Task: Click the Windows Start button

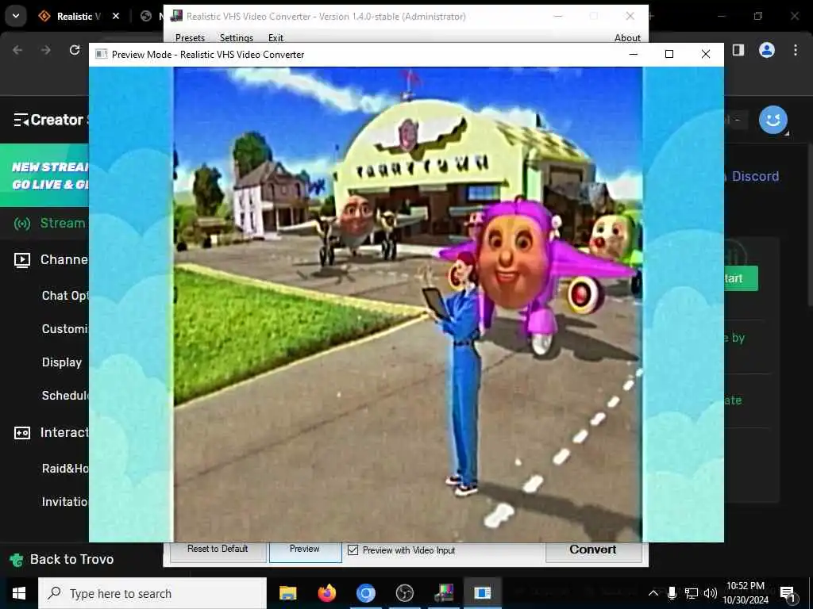Action: (19, 593)
